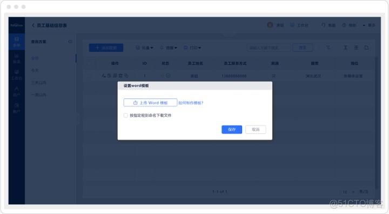The height and width of the screenshot is (214, 389).
Task: Expand the 提醒 dropdown
Action: click(169, 48)
